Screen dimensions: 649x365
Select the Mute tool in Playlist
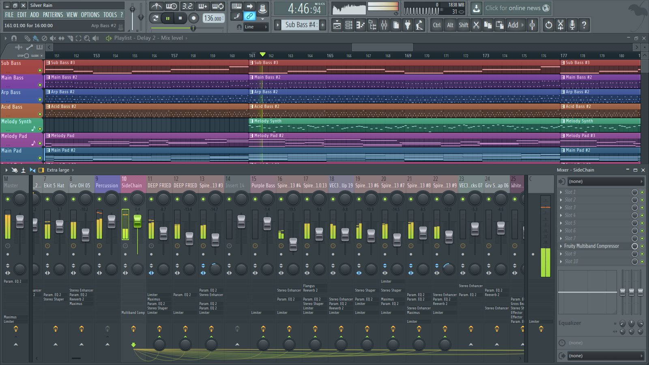point(53,38)
